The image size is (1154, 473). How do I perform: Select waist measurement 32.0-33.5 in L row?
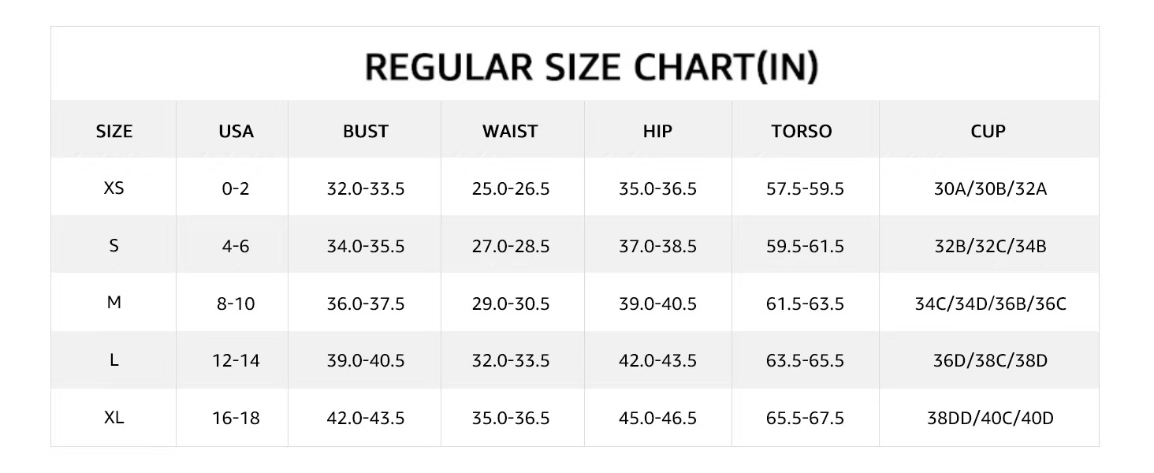point(510,360)
